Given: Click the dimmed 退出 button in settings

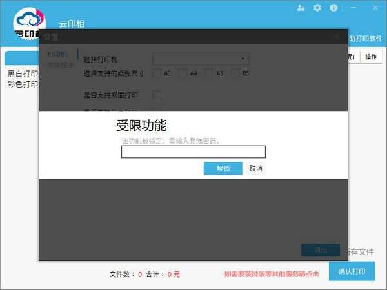Looking at the screenshot, I should tap(321, 250).
